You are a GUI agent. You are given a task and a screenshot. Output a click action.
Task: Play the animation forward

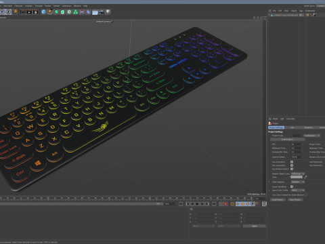tap(198, 204)
